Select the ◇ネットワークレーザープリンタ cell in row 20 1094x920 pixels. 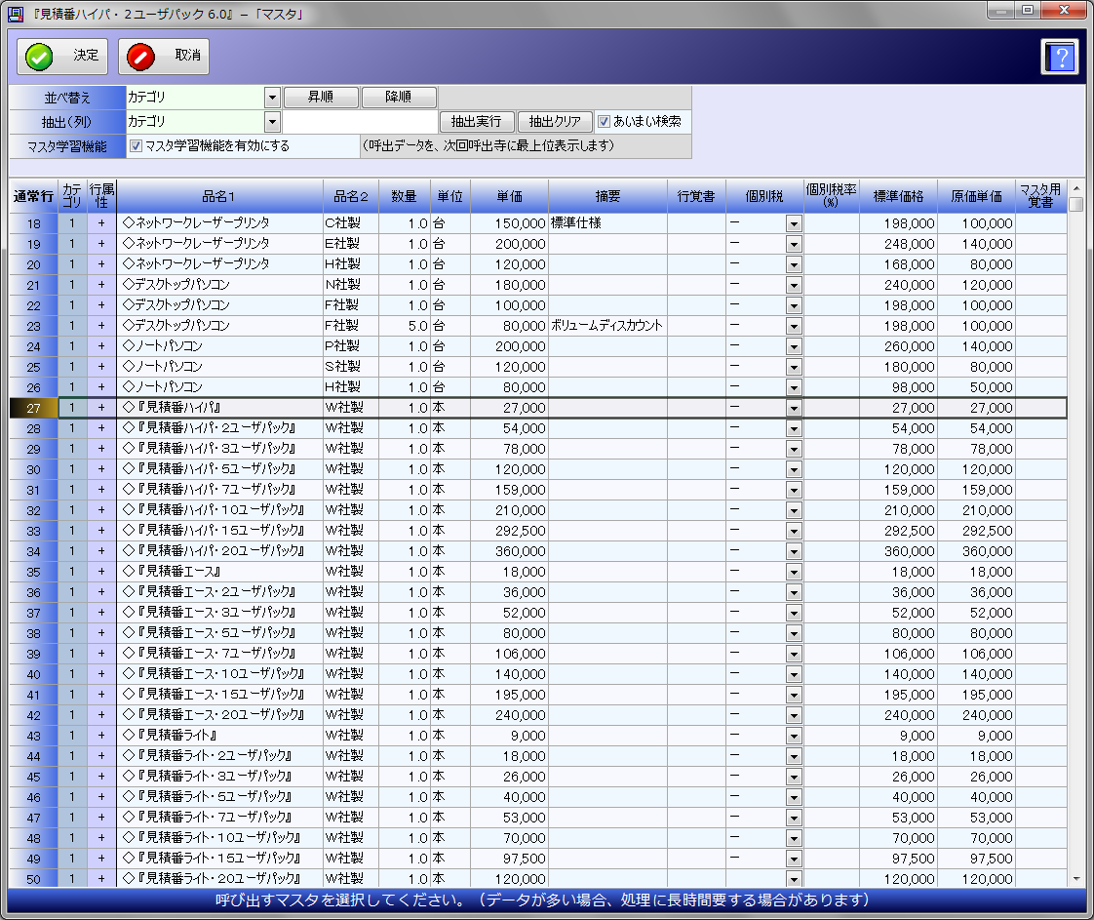pos(219,264)
